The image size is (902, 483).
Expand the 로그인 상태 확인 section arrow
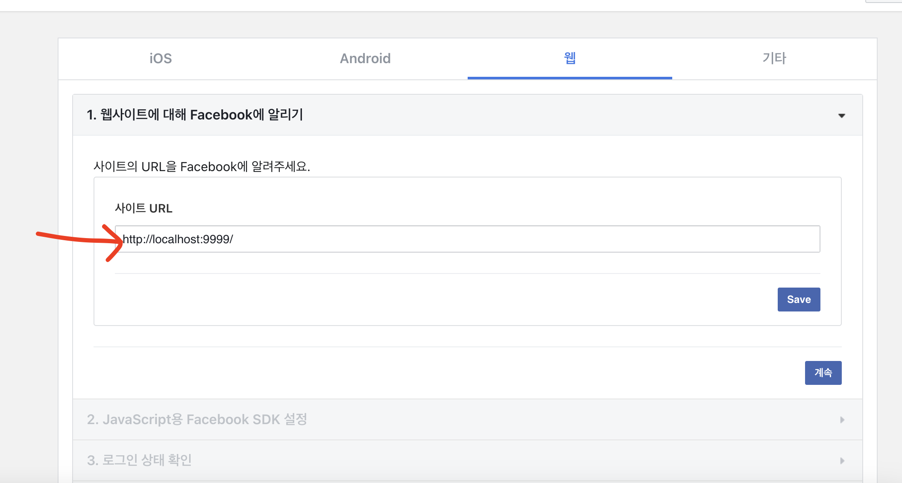(842, 461)
